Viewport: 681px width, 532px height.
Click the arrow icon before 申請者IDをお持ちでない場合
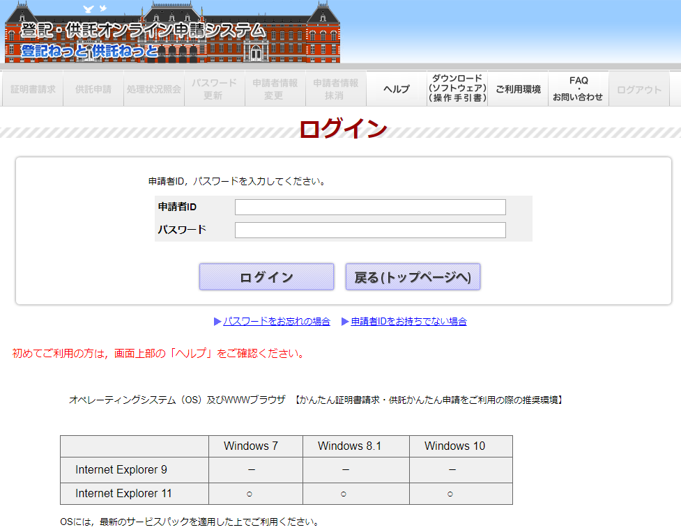[x=345, y=322]
